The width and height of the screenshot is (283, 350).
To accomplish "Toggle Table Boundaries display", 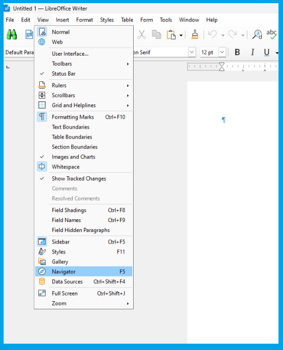I will coord(84,137).
